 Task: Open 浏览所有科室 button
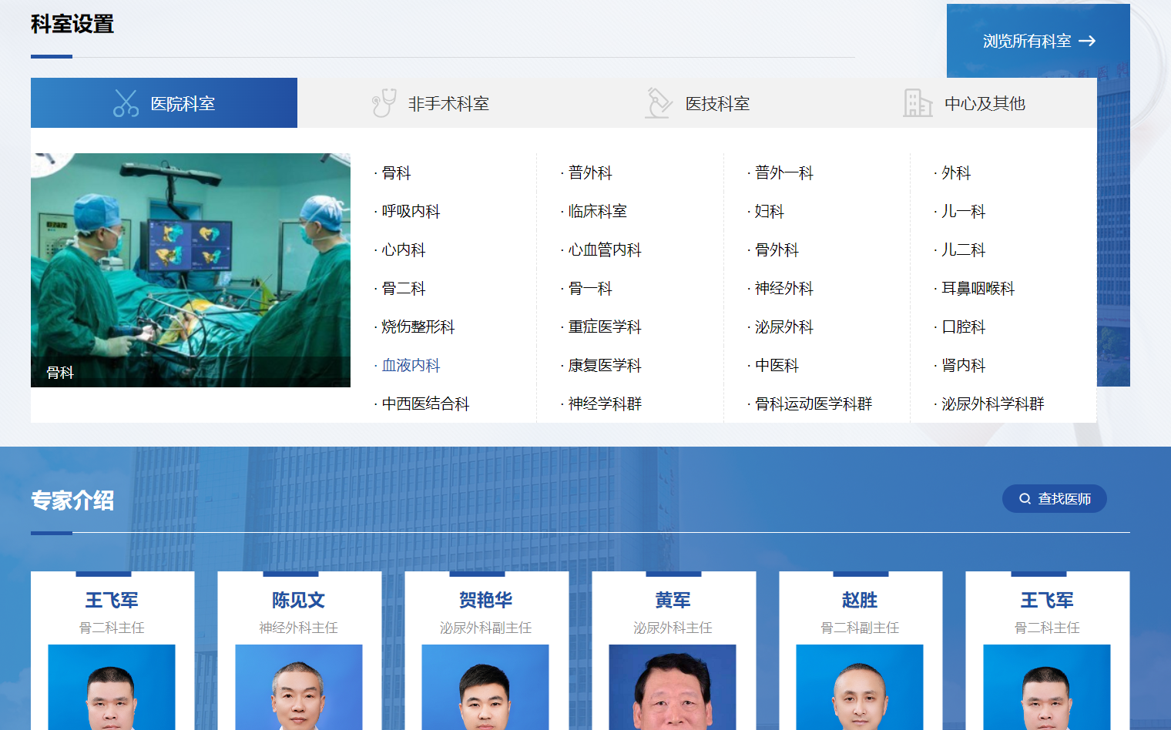pyautogui.click(x=1038, y=41)
